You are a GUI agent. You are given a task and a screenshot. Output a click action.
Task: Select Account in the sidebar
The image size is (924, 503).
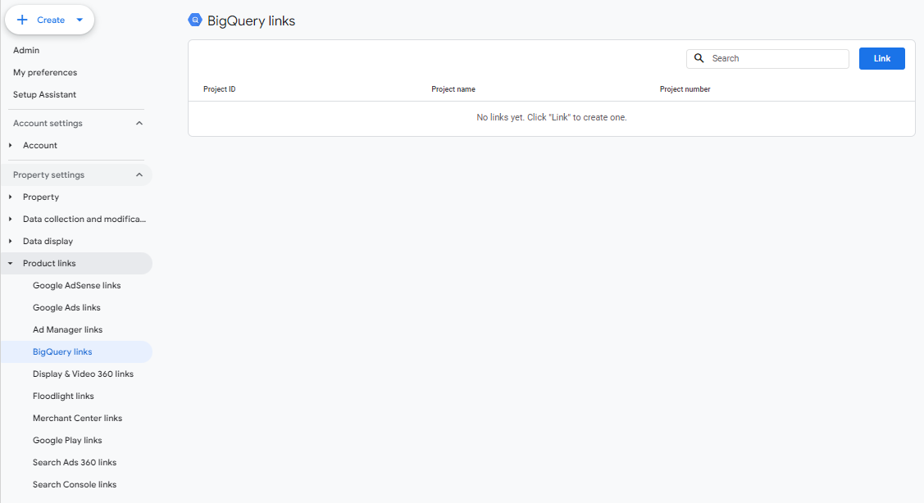pos(40,146)
